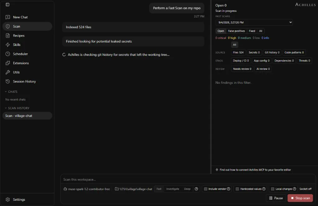Screen dimensions: 318x206
Task: Click the model robot icon beside muse-spark
Action: [65, 189]
